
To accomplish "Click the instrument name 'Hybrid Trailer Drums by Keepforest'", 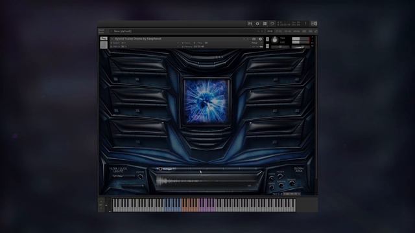I will click(x=137, y=39).
